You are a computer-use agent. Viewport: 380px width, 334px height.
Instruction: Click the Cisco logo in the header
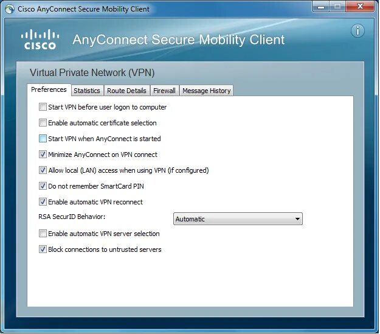[39, 39]
